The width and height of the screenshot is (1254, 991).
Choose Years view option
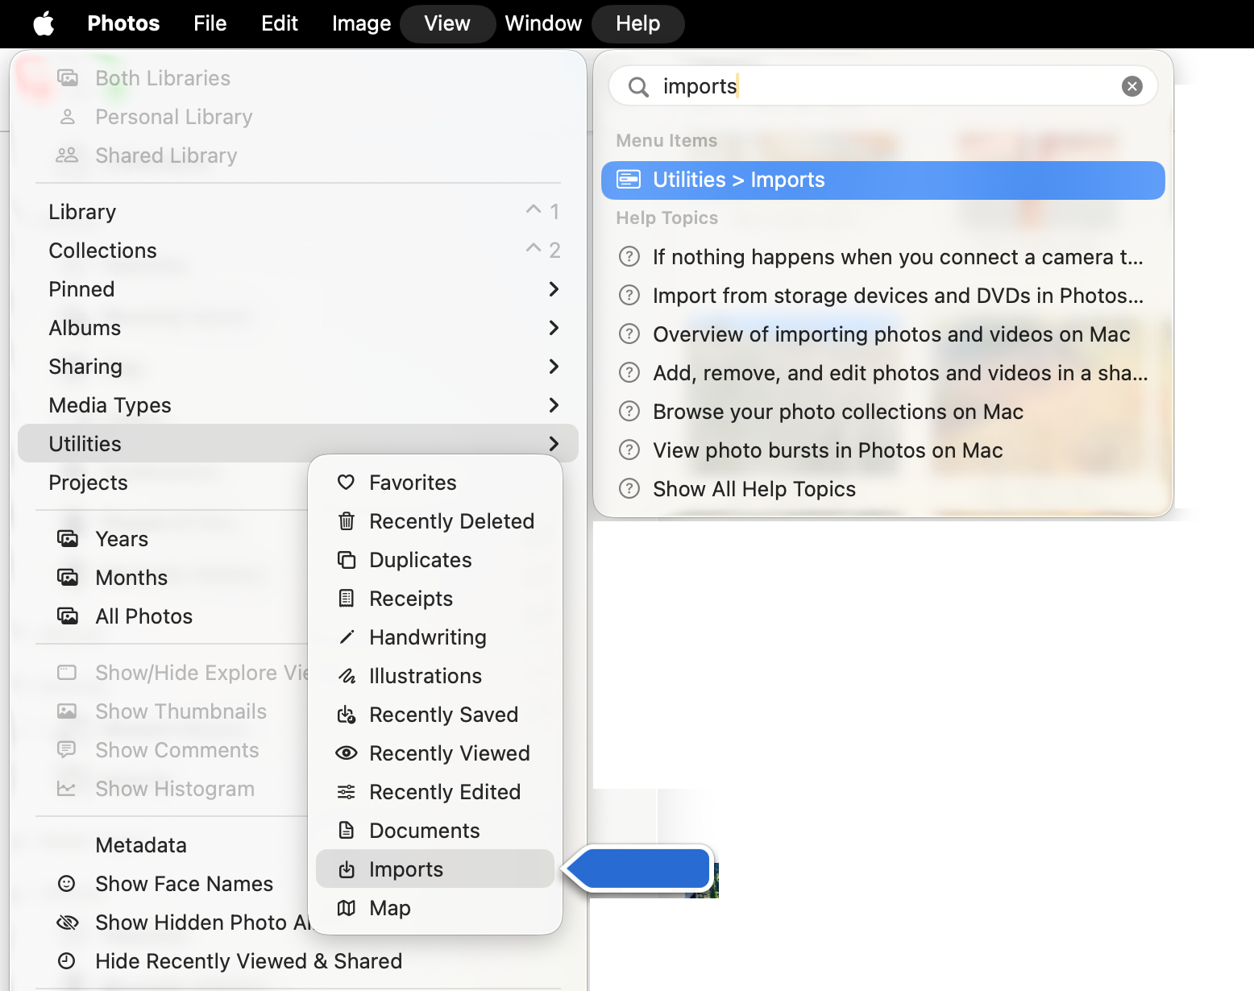coord(162,539)
